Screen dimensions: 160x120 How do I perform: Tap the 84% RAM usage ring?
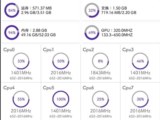(12, 10)
